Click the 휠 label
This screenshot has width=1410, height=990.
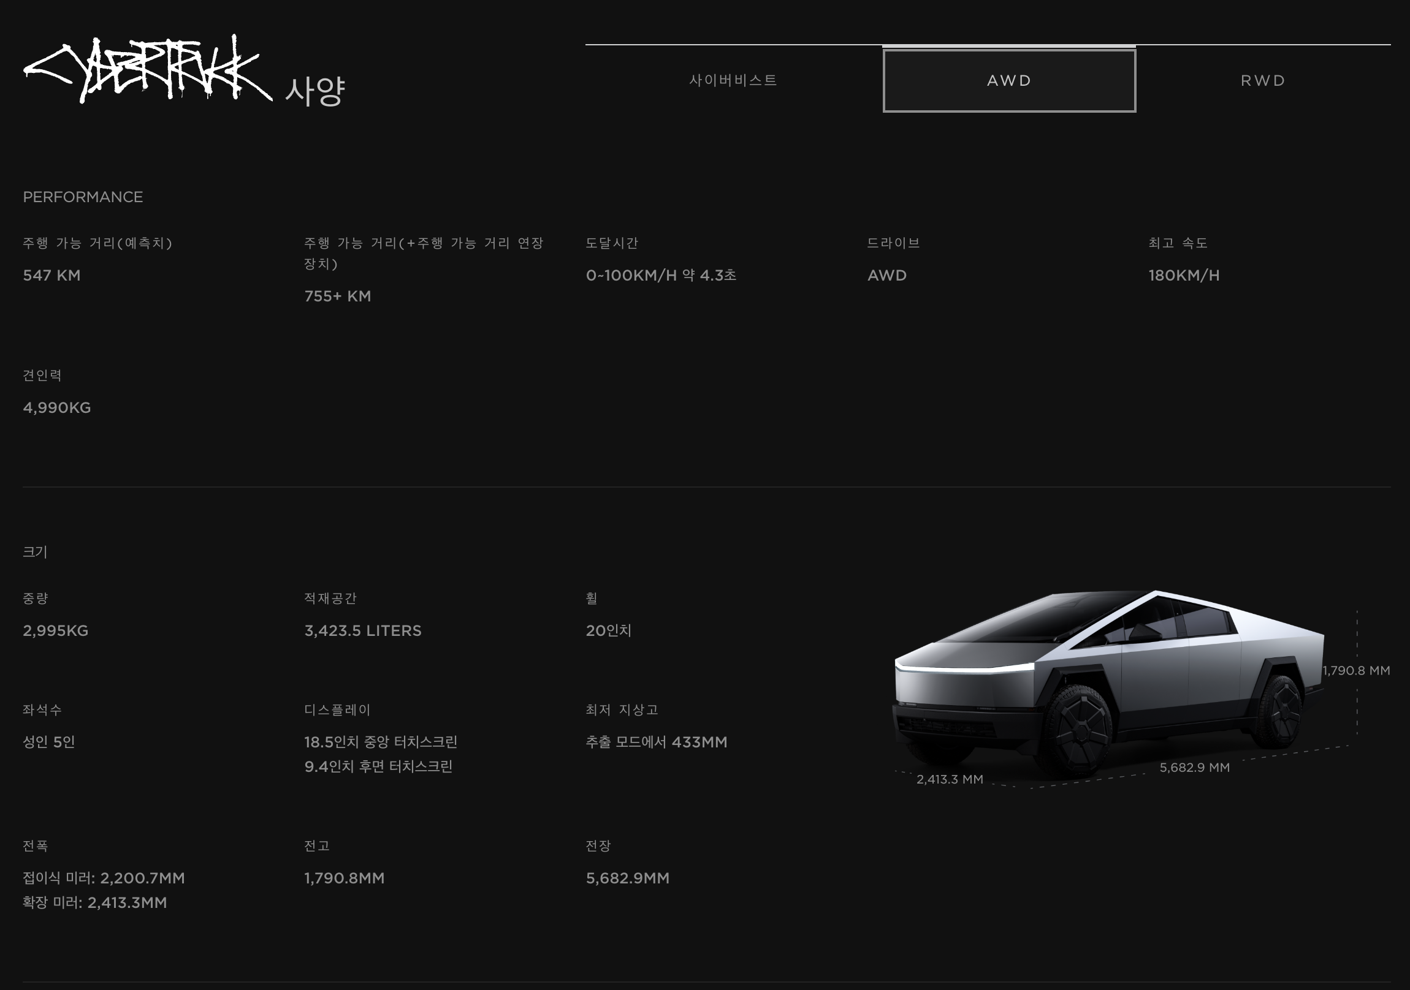pos(592,599)
